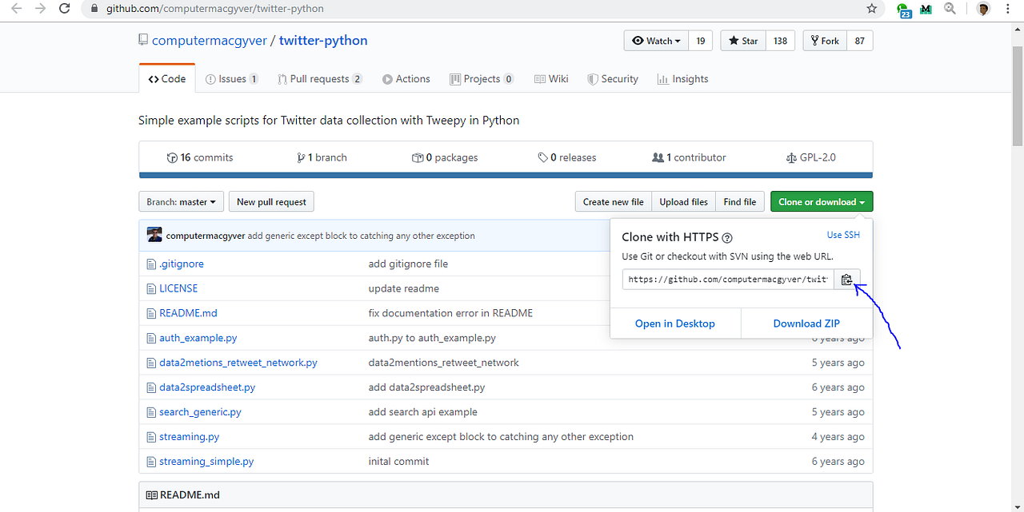This screenshot has width=1024, height=512.
Task: Click the commits history icon
Action: [x=170, y=157]
